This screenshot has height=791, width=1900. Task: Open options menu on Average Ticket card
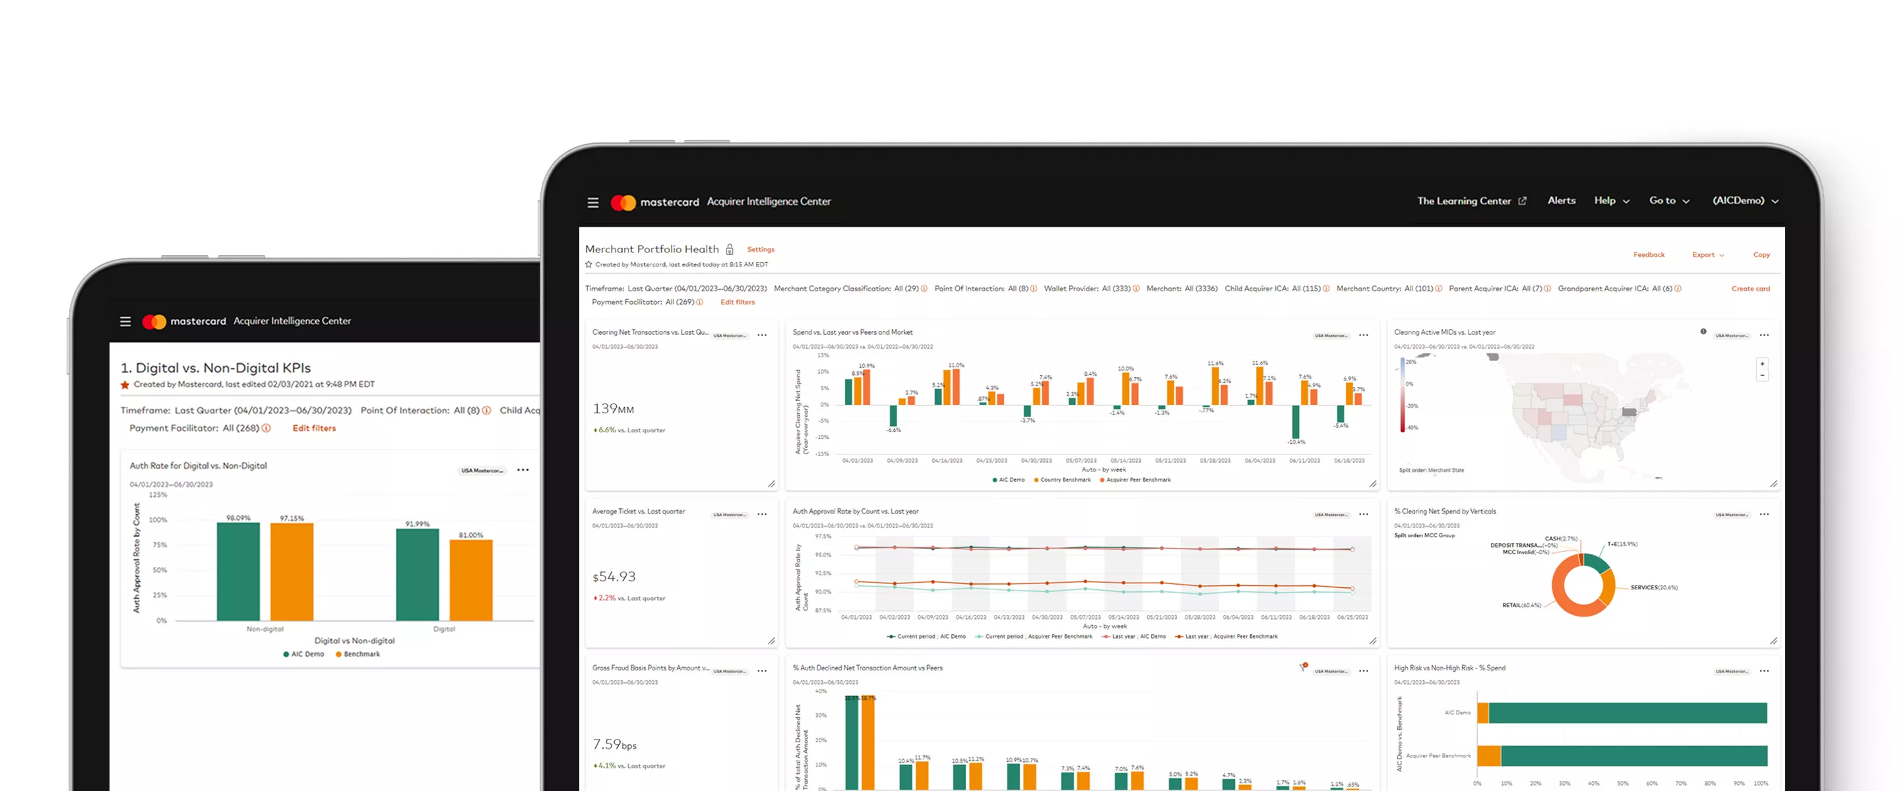[x=762, y=515]
